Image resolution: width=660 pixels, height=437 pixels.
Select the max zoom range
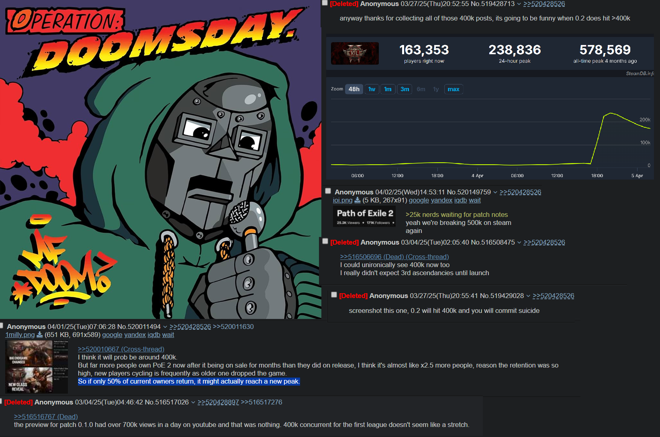[x=454, y=89]
